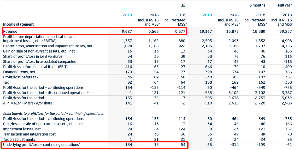
Task: Click "Underlying profit/loss – continuing operations" label
Action: [42, 145]
